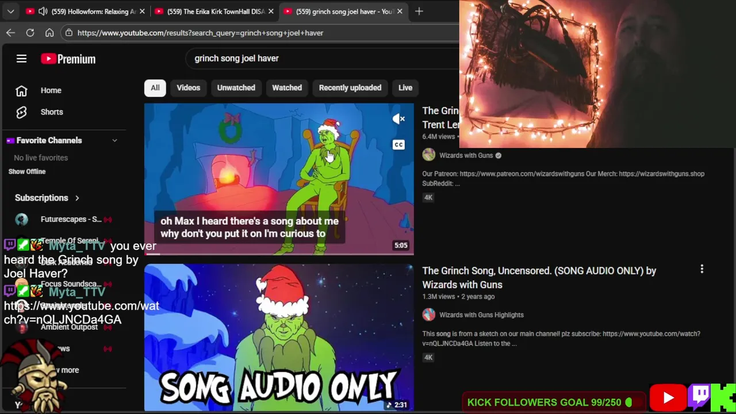
Task: Unmute the preview video speaker icon
Action: coord(398,119)
